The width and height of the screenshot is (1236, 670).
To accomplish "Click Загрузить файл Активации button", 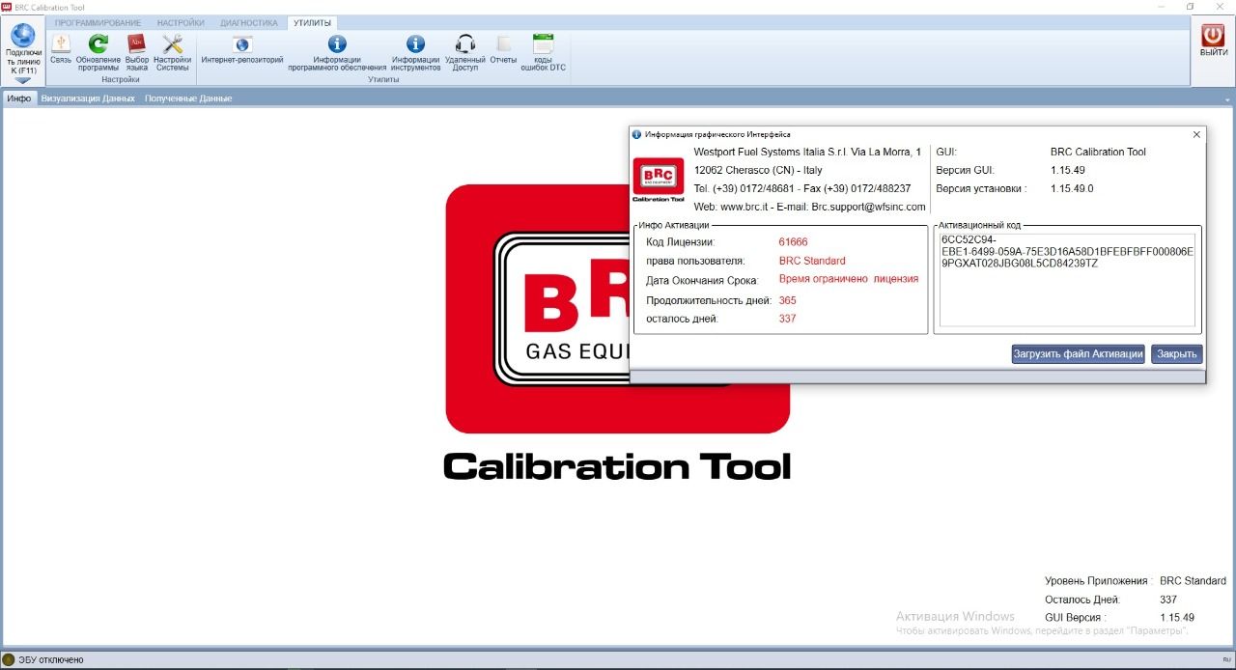I will coord(1079,354).
